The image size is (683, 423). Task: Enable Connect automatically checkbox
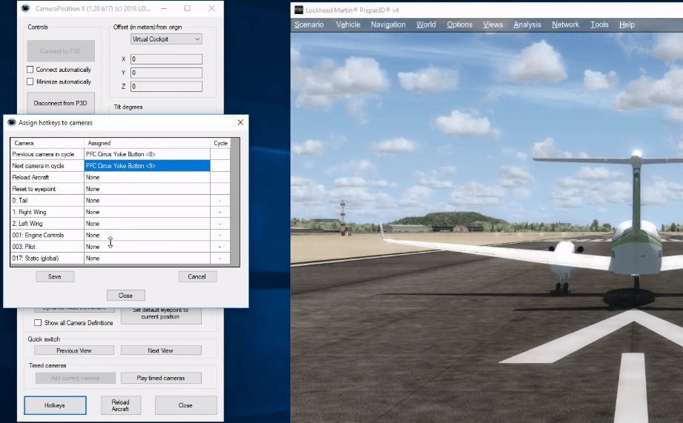coord(30,70)
